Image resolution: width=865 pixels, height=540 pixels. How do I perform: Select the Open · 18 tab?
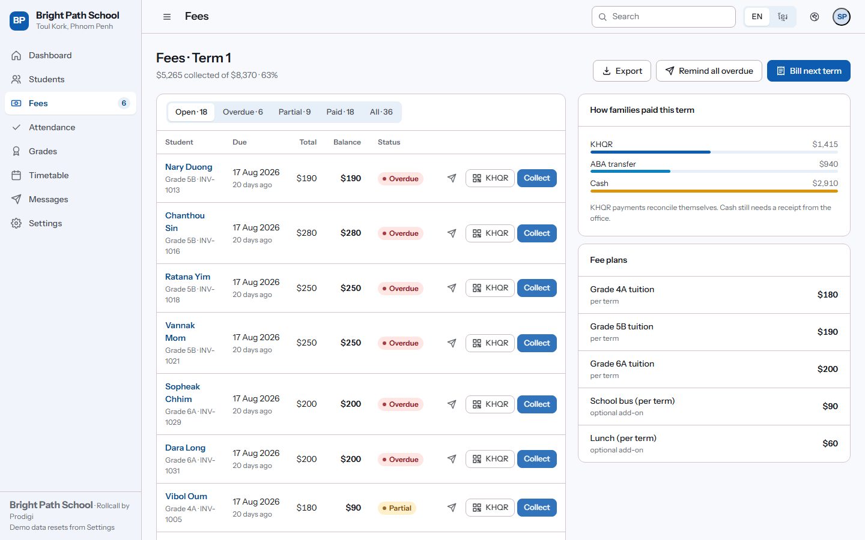coord(191,112)
